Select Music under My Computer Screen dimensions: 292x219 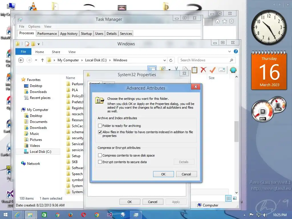pos(32,133)
